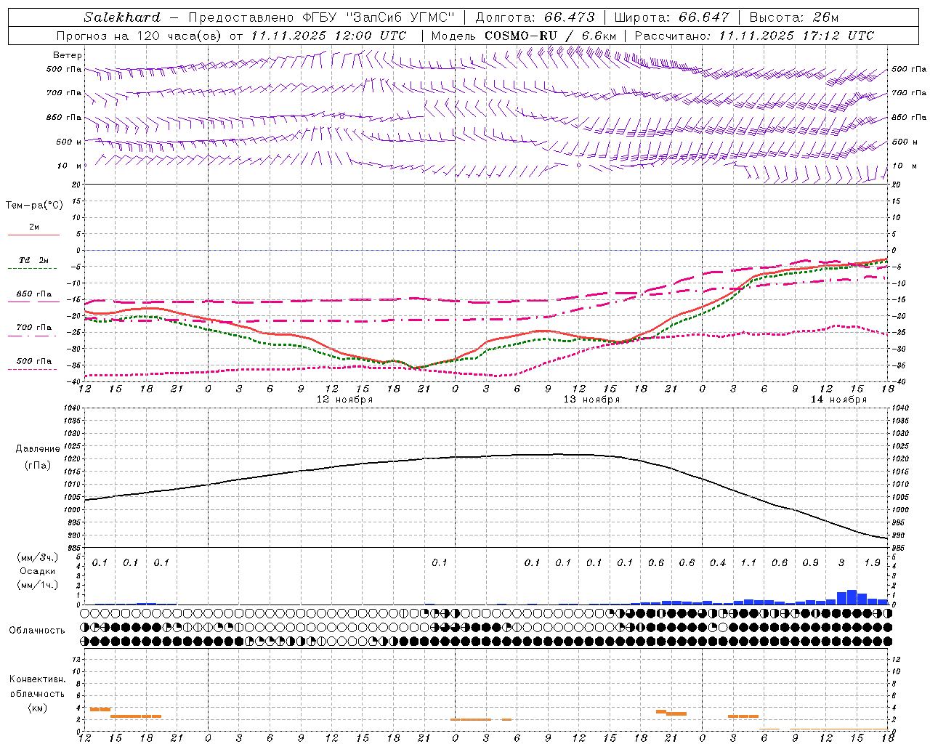This screenshot has height=744, width=930.
Task: Click 'Прогноз на 120 часа(ов)' forecast text
Action: [139, 36]
